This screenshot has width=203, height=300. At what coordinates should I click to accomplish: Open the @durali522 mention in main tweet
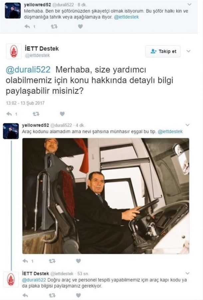28,70
